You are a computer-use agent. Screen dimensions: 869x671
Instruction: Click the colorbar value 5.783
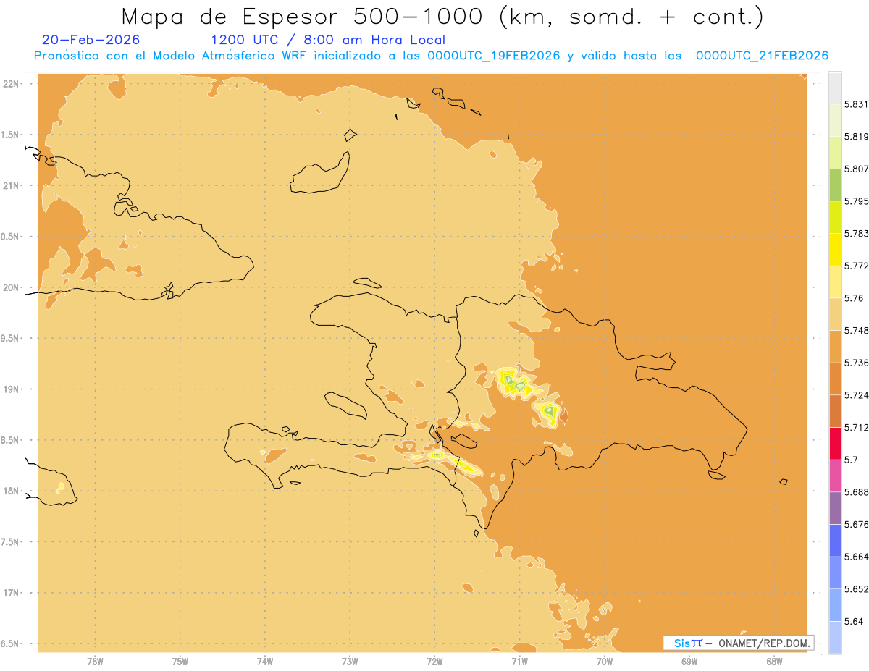(x=857, y=233)
